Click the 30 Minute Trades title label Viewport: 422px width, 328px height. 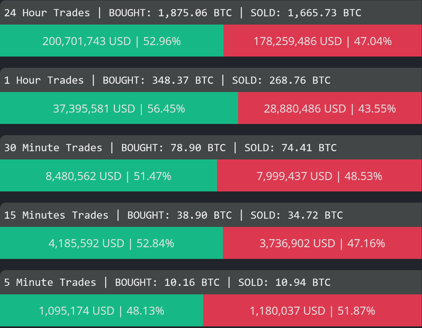tap(53, 148)
